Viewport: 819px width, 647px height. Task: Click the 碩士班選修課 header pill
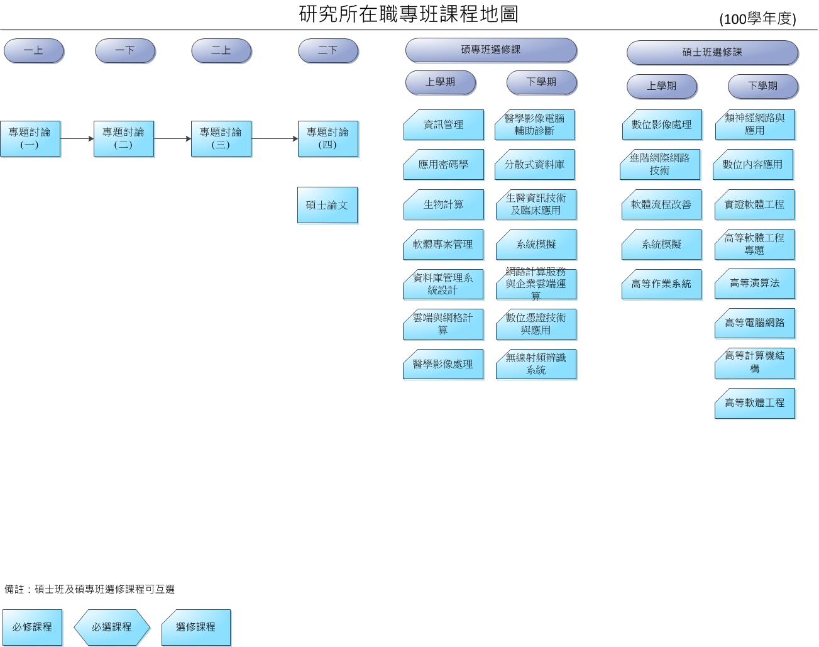coord(712,52)
